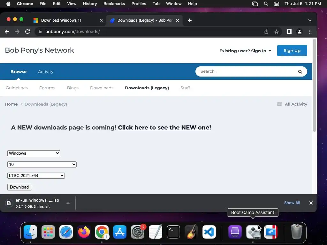The width and height of the screenshot is (327, 245).
Task: Go to Home breadcrumb
Action: pos(11,104)
